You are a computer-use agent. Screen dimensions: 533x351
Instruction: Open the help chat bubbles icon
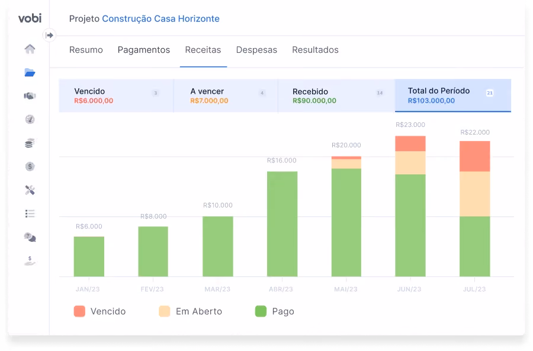(30, 237)
